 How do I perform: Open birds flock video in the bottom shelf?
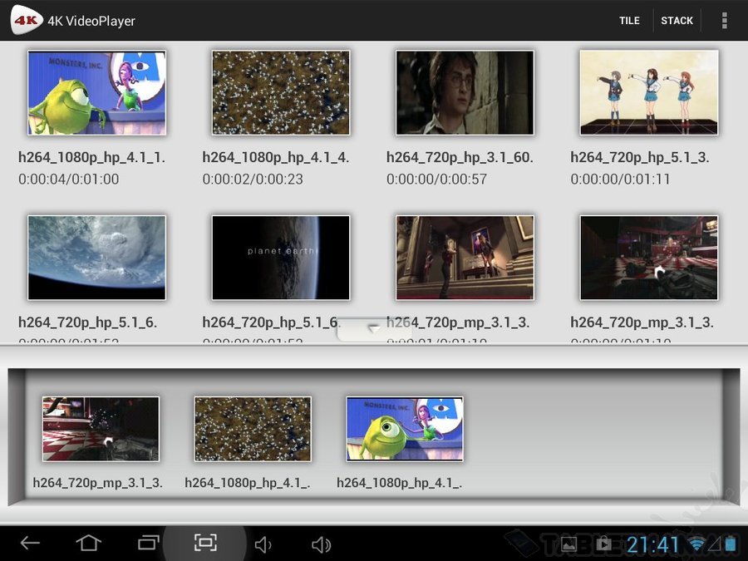[x=253, y=429]
